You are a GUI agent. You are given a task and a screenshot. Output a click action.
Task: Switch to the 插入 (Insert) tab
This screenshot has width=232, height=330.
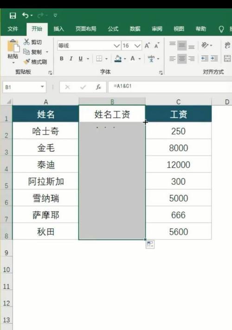(x=58, y=29)
